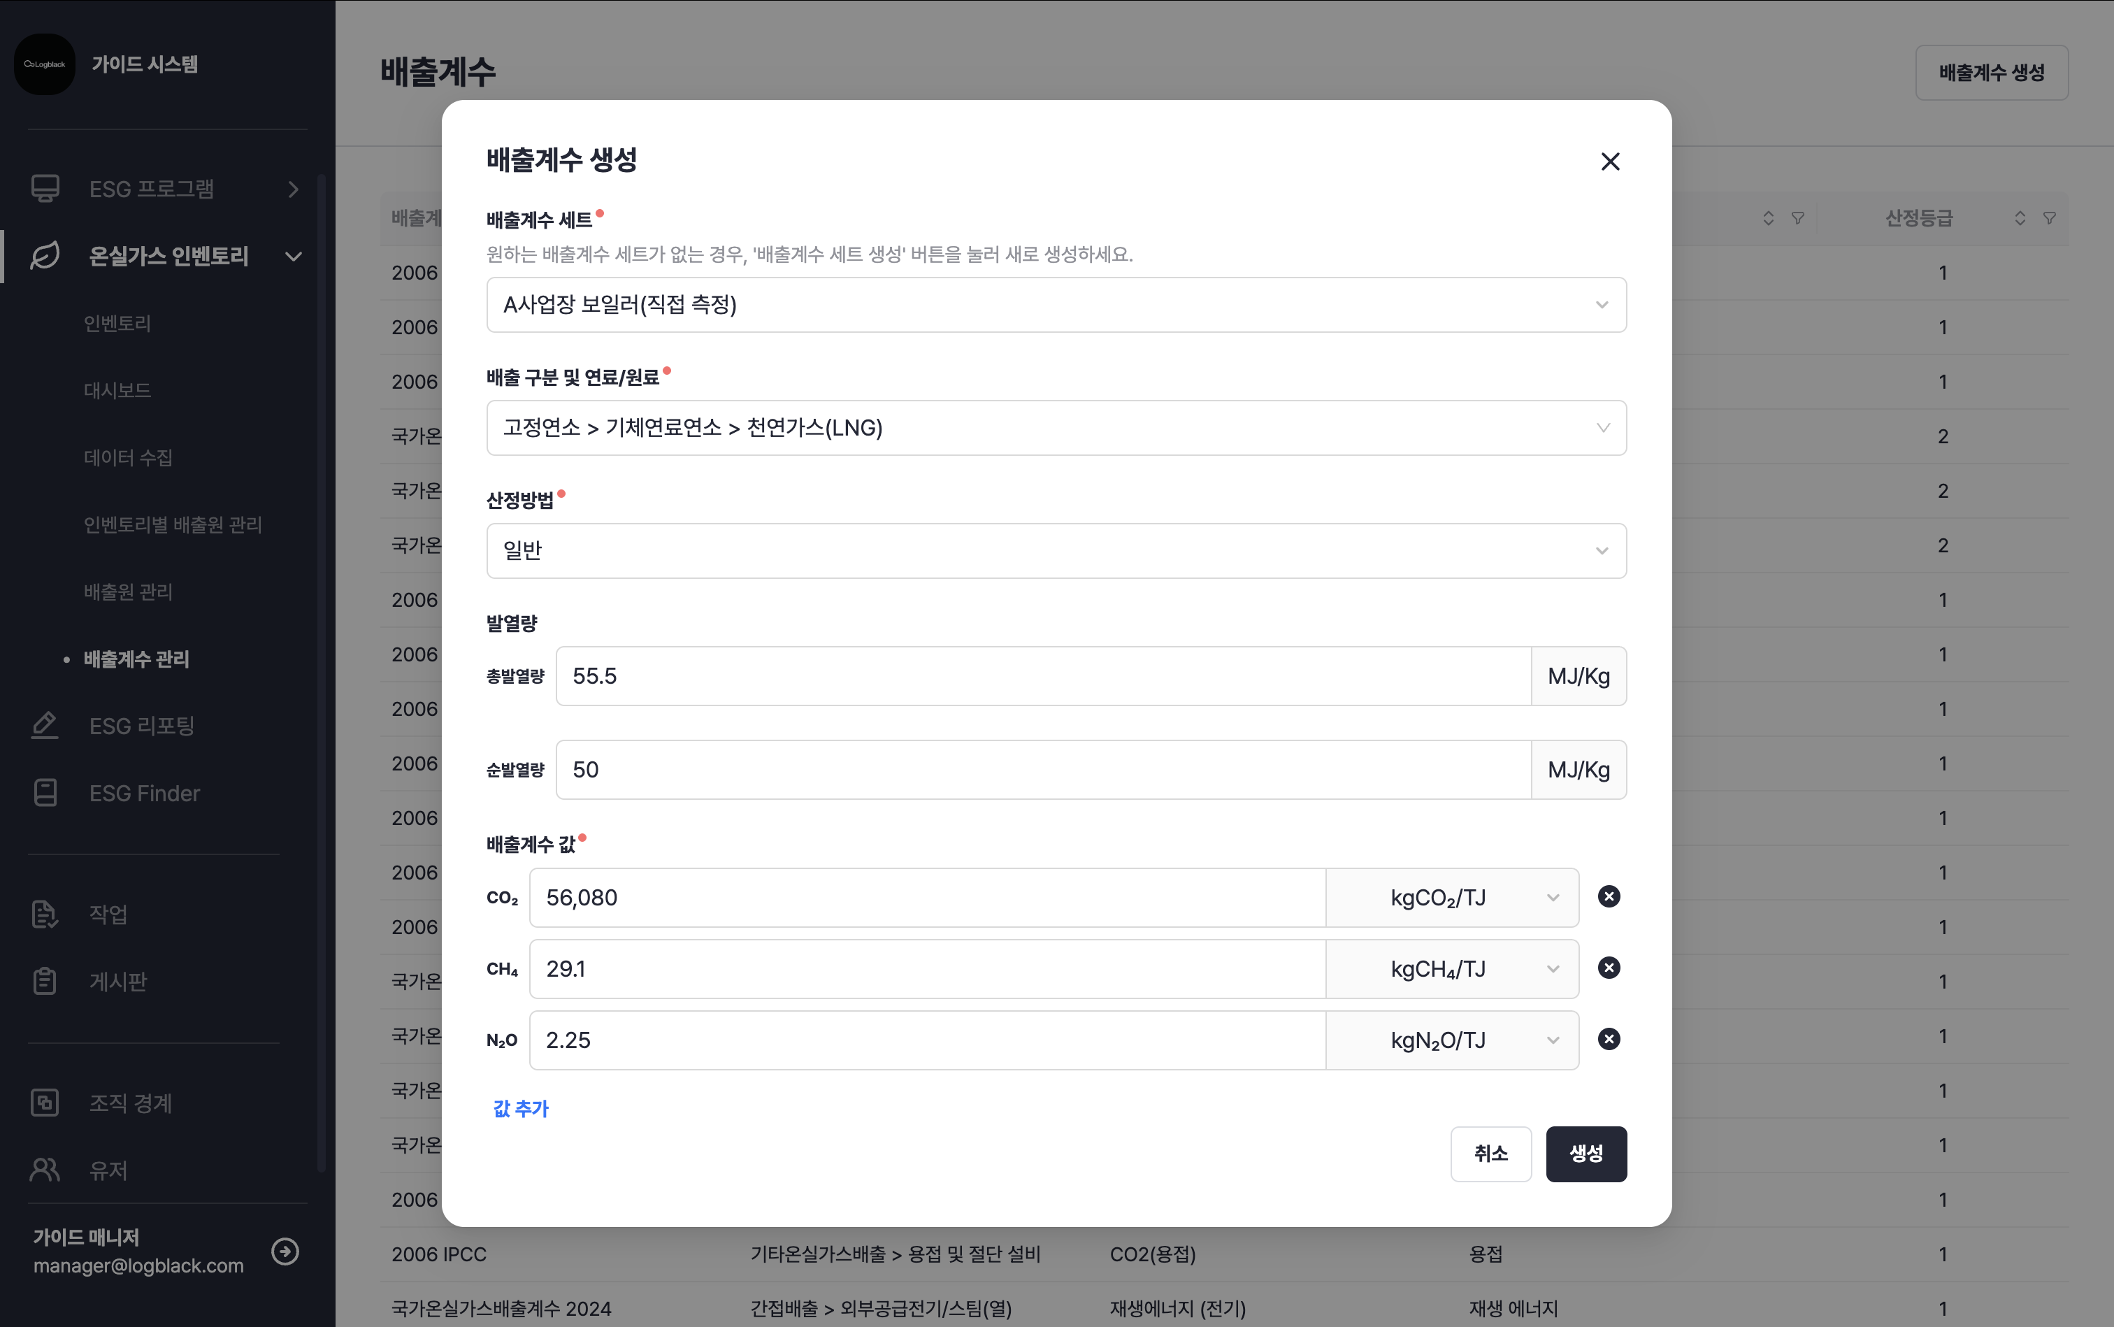Viewport: 2114px width, 1327px height.
Task: Open the 인벤토리별 배출원 관리 menu item
Action: 173,524
